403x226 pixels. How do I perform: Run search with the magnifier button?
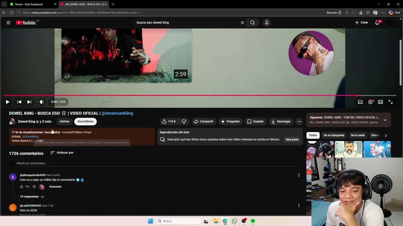pyautogui.click(x=253, y=23)
